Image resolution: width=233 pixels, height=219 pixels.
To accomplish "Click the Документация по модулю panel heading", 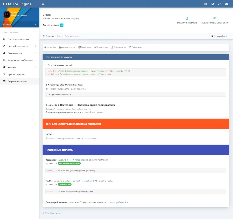I will (x=136, y=57).
